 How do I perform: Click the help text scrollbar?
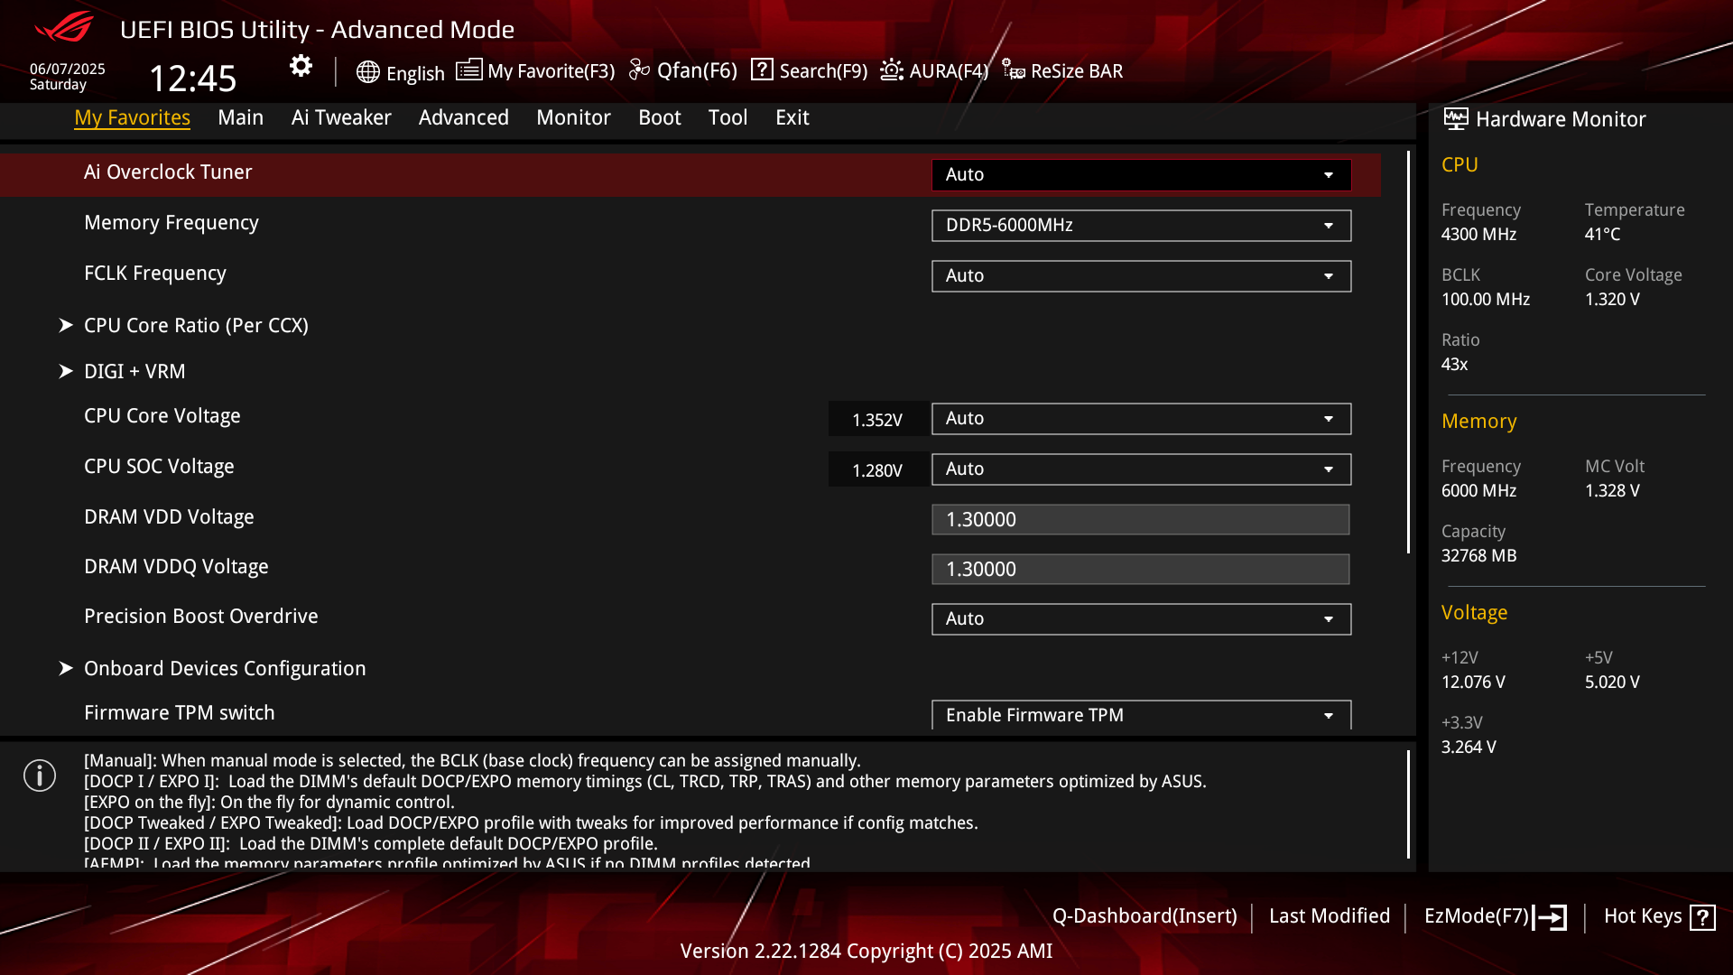coord(1408,803)
